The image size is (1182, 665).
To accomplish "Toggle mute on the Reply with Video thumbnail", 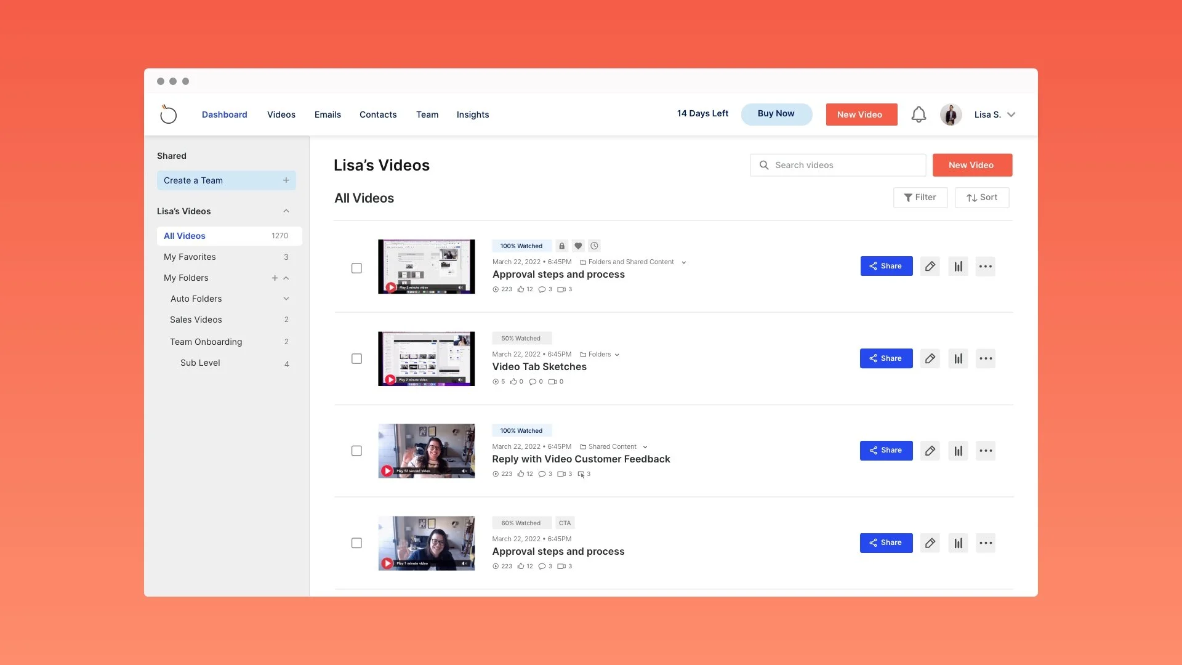I will pyautogui.click(x=465, y=471).
